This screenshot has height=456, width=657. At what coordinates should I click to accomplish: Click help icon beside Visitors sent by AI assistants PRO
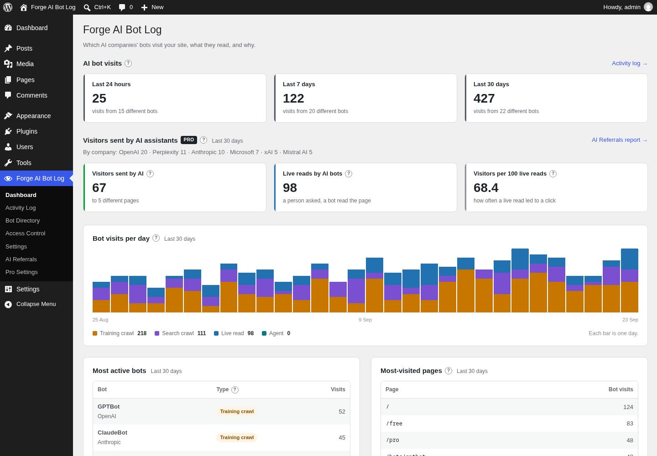(203, 140)
